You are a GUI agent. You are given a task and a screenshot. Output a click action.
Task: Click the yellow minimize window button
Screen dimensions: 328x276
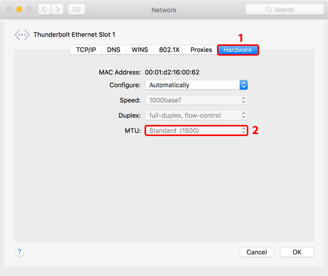pyautogui.click(x=19, y=10)
